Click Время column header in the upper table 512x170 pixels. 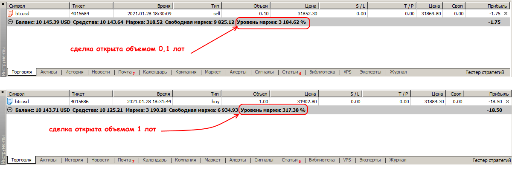point(163,6)
